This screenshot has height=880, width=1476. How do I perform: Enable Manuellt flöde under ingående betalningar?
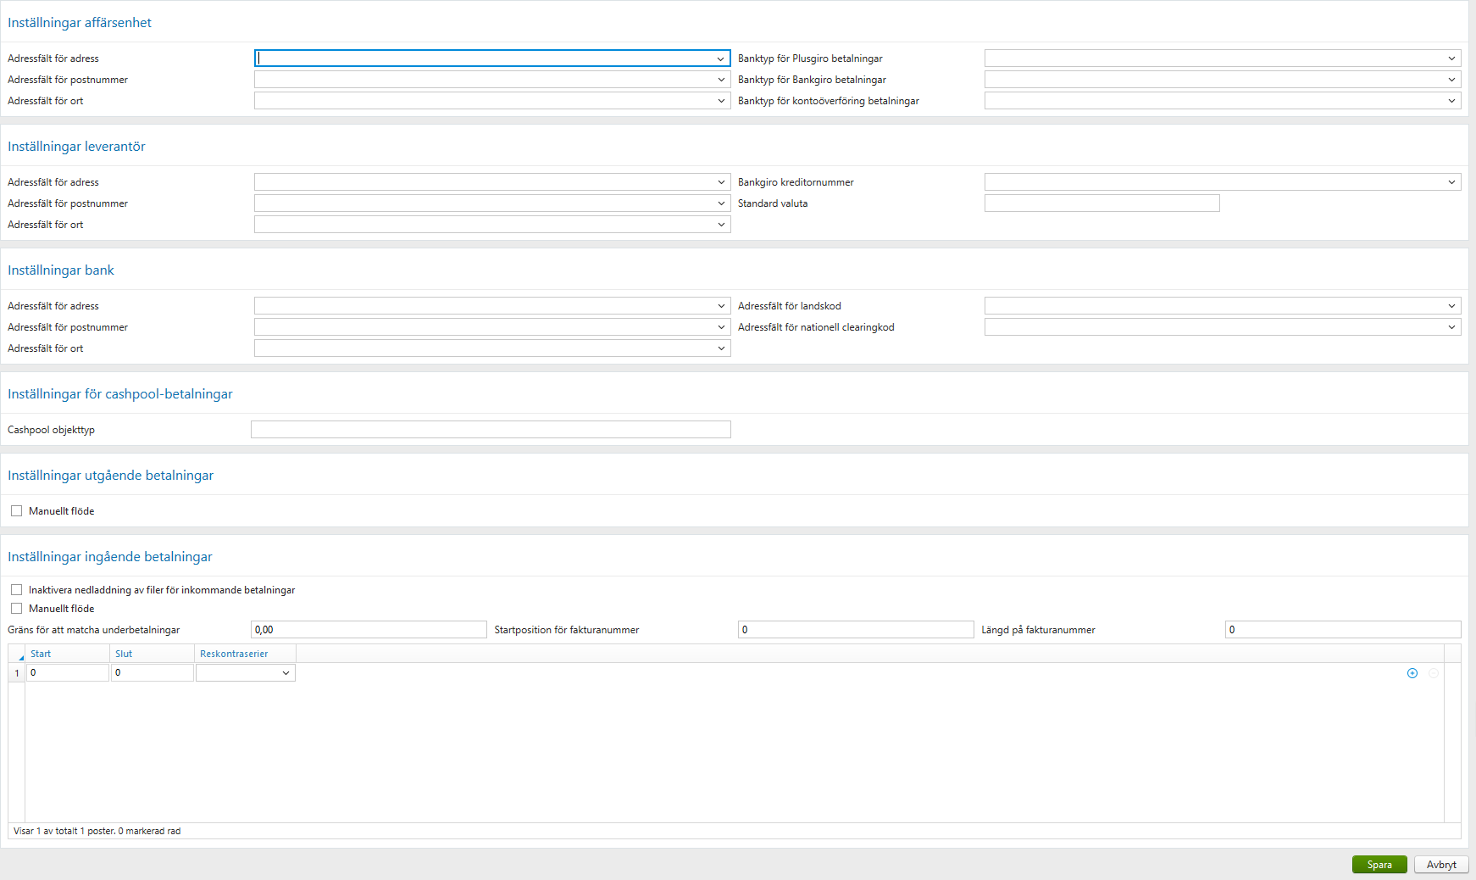coord(16,608)
